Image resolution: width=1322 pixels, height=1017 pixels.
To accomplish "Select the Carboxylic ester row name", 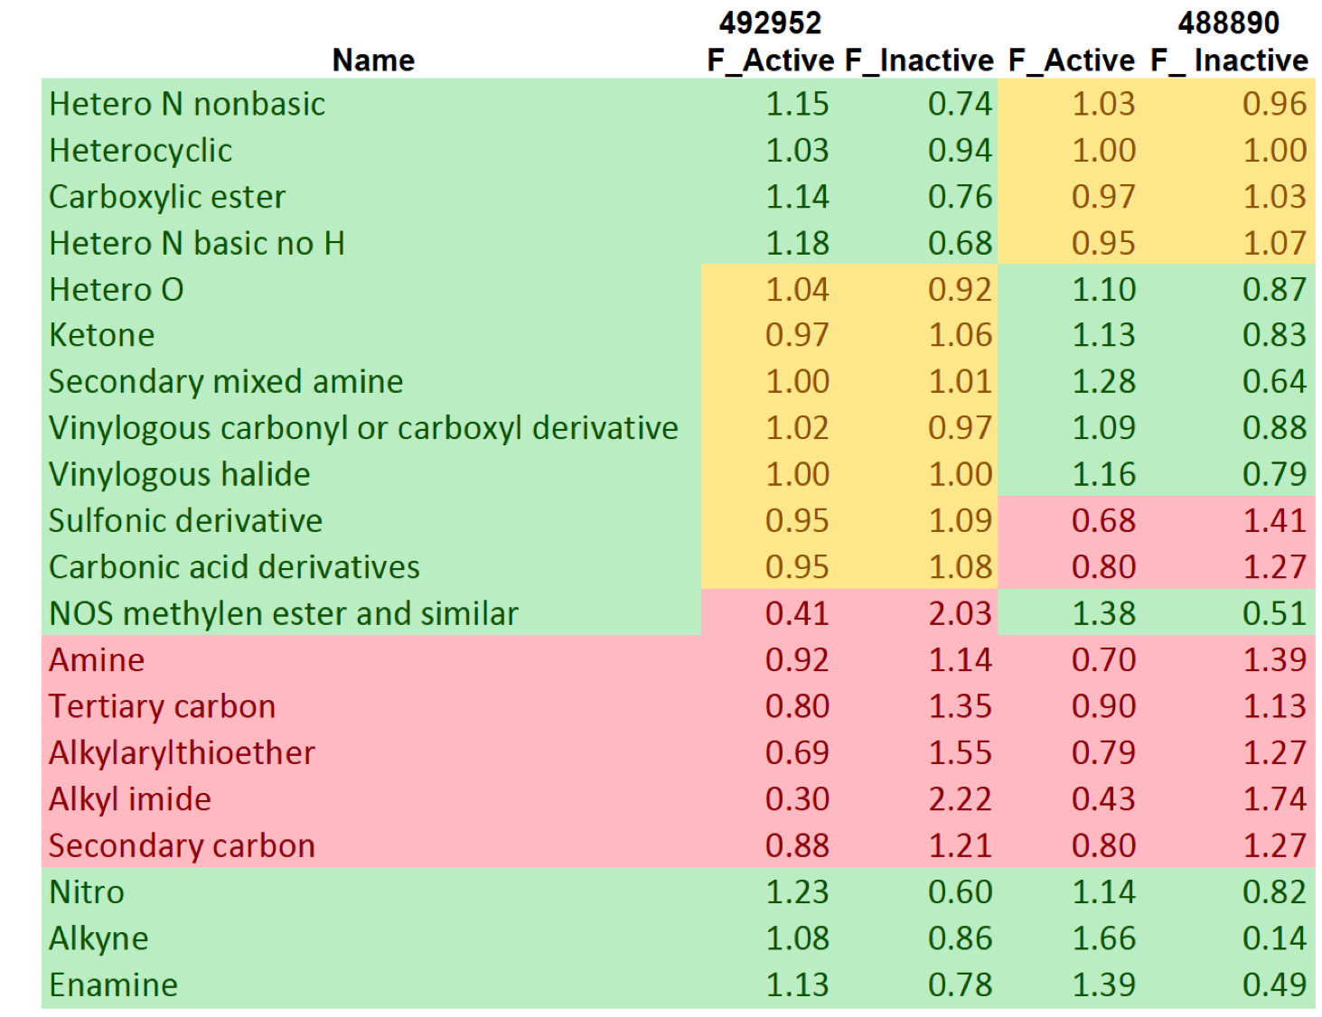I will [167, 197].
